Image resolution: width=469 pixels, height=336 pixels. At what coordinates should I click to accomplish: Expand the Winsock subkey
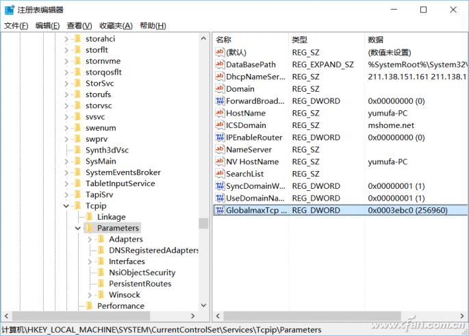90,295
